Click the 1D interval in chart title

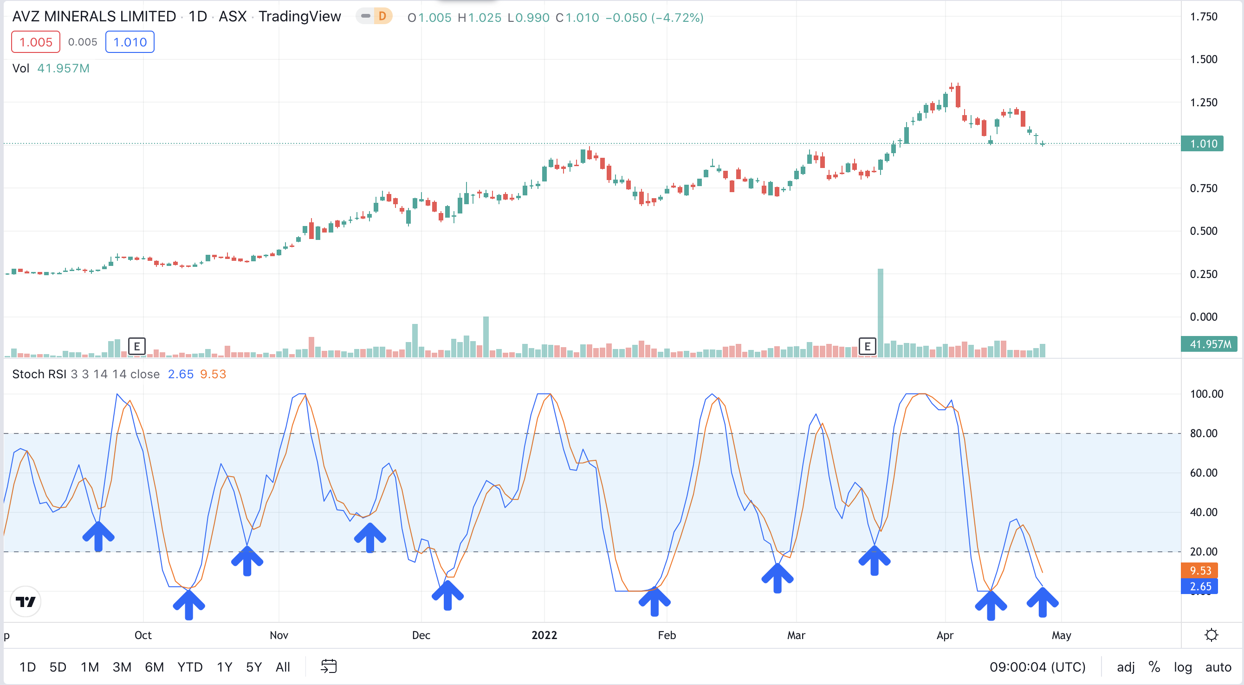[x=198, y=16]
